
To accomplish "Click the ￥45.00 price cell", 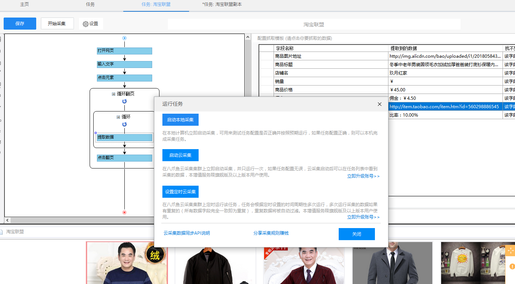I will (445, 90).
